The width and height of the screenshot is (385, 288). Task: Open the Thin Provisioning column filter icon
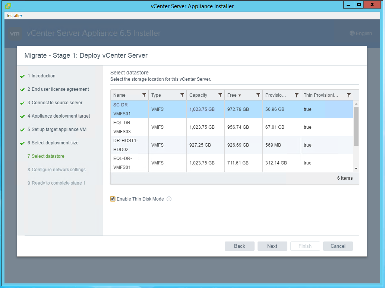(348, 95)
